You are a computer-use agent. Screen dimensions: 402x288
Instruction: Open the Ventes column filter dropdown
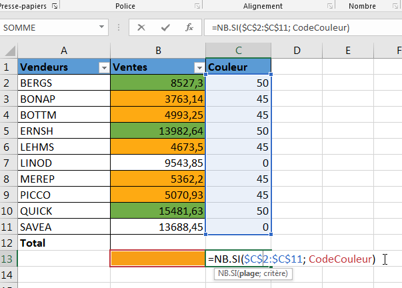[x=199, y=68]
